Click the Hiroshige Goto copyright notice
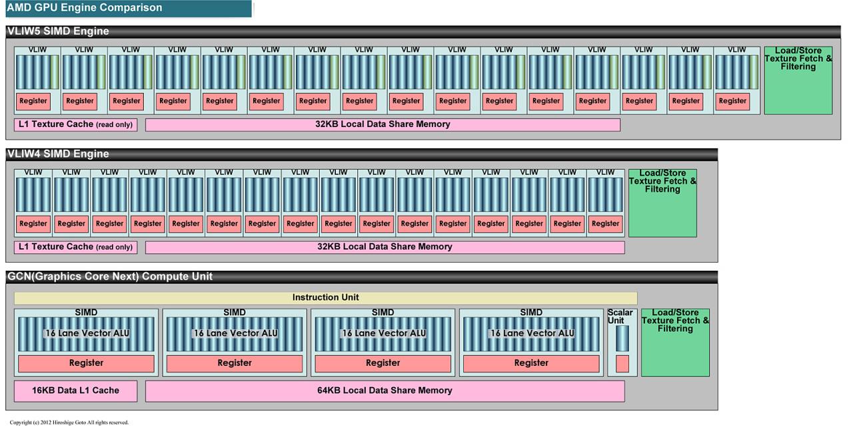The width and height of the screenshot is (853, 427). point(69,422)
